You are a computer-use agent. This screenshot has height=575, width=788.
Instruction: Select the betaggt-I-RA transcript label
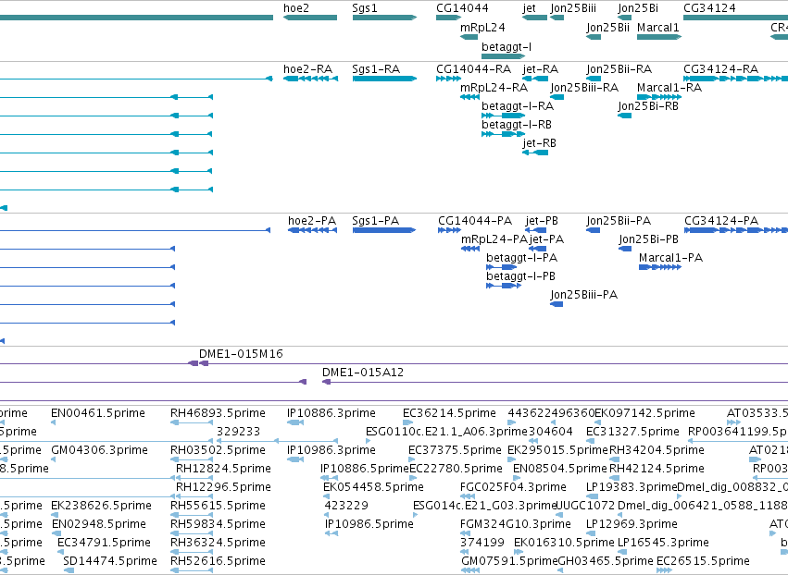(x=517, y=106)
